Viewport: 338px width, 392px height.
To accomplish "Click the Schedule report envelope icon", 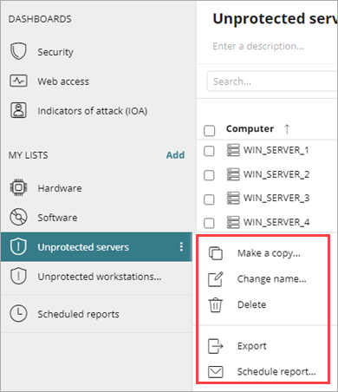I will [x=216, y=372].
